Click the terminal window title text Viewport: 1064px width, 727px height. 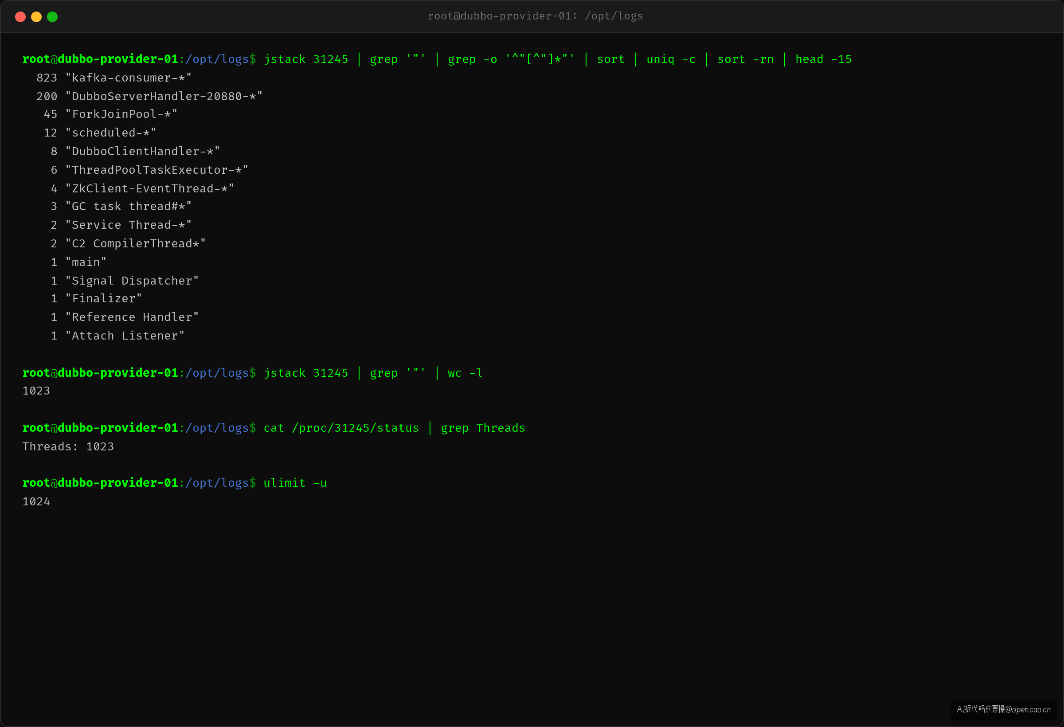coord(535,16)
